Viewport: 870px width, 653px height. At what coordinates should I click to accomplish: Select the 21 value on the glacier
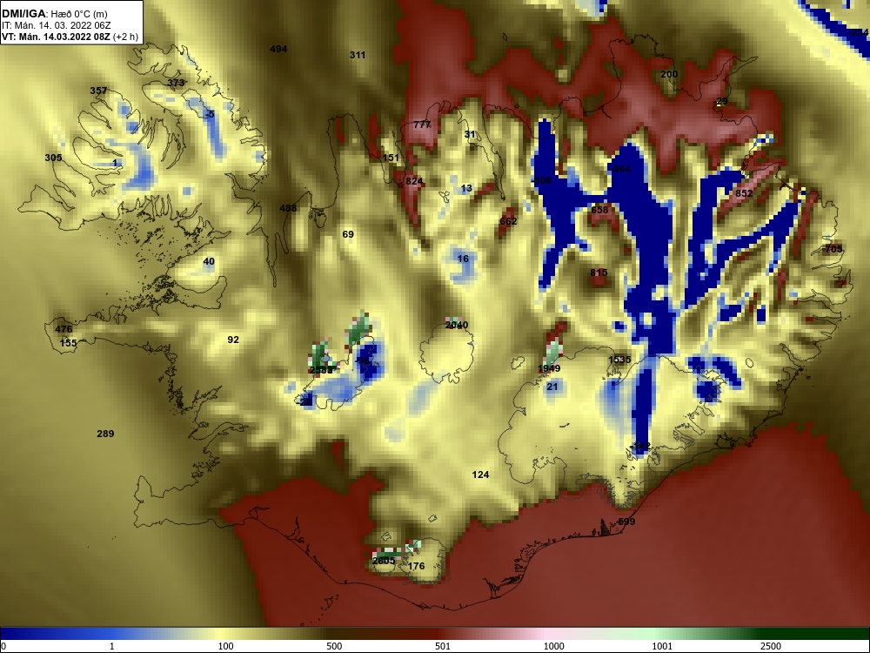tap(552, 387)
